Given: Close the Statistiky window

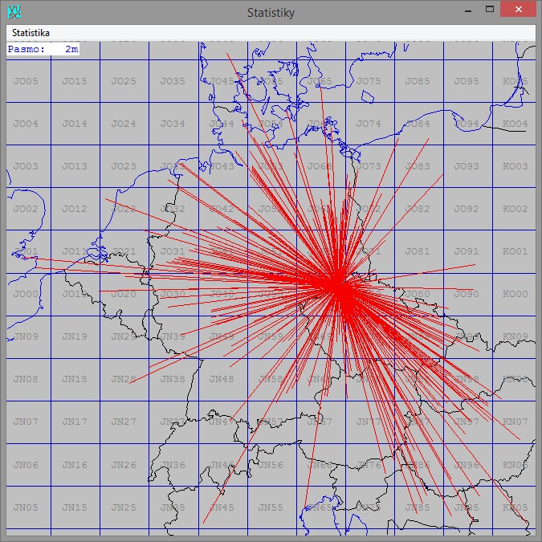Looking at the screenshot, I should (x=518, y=10).
